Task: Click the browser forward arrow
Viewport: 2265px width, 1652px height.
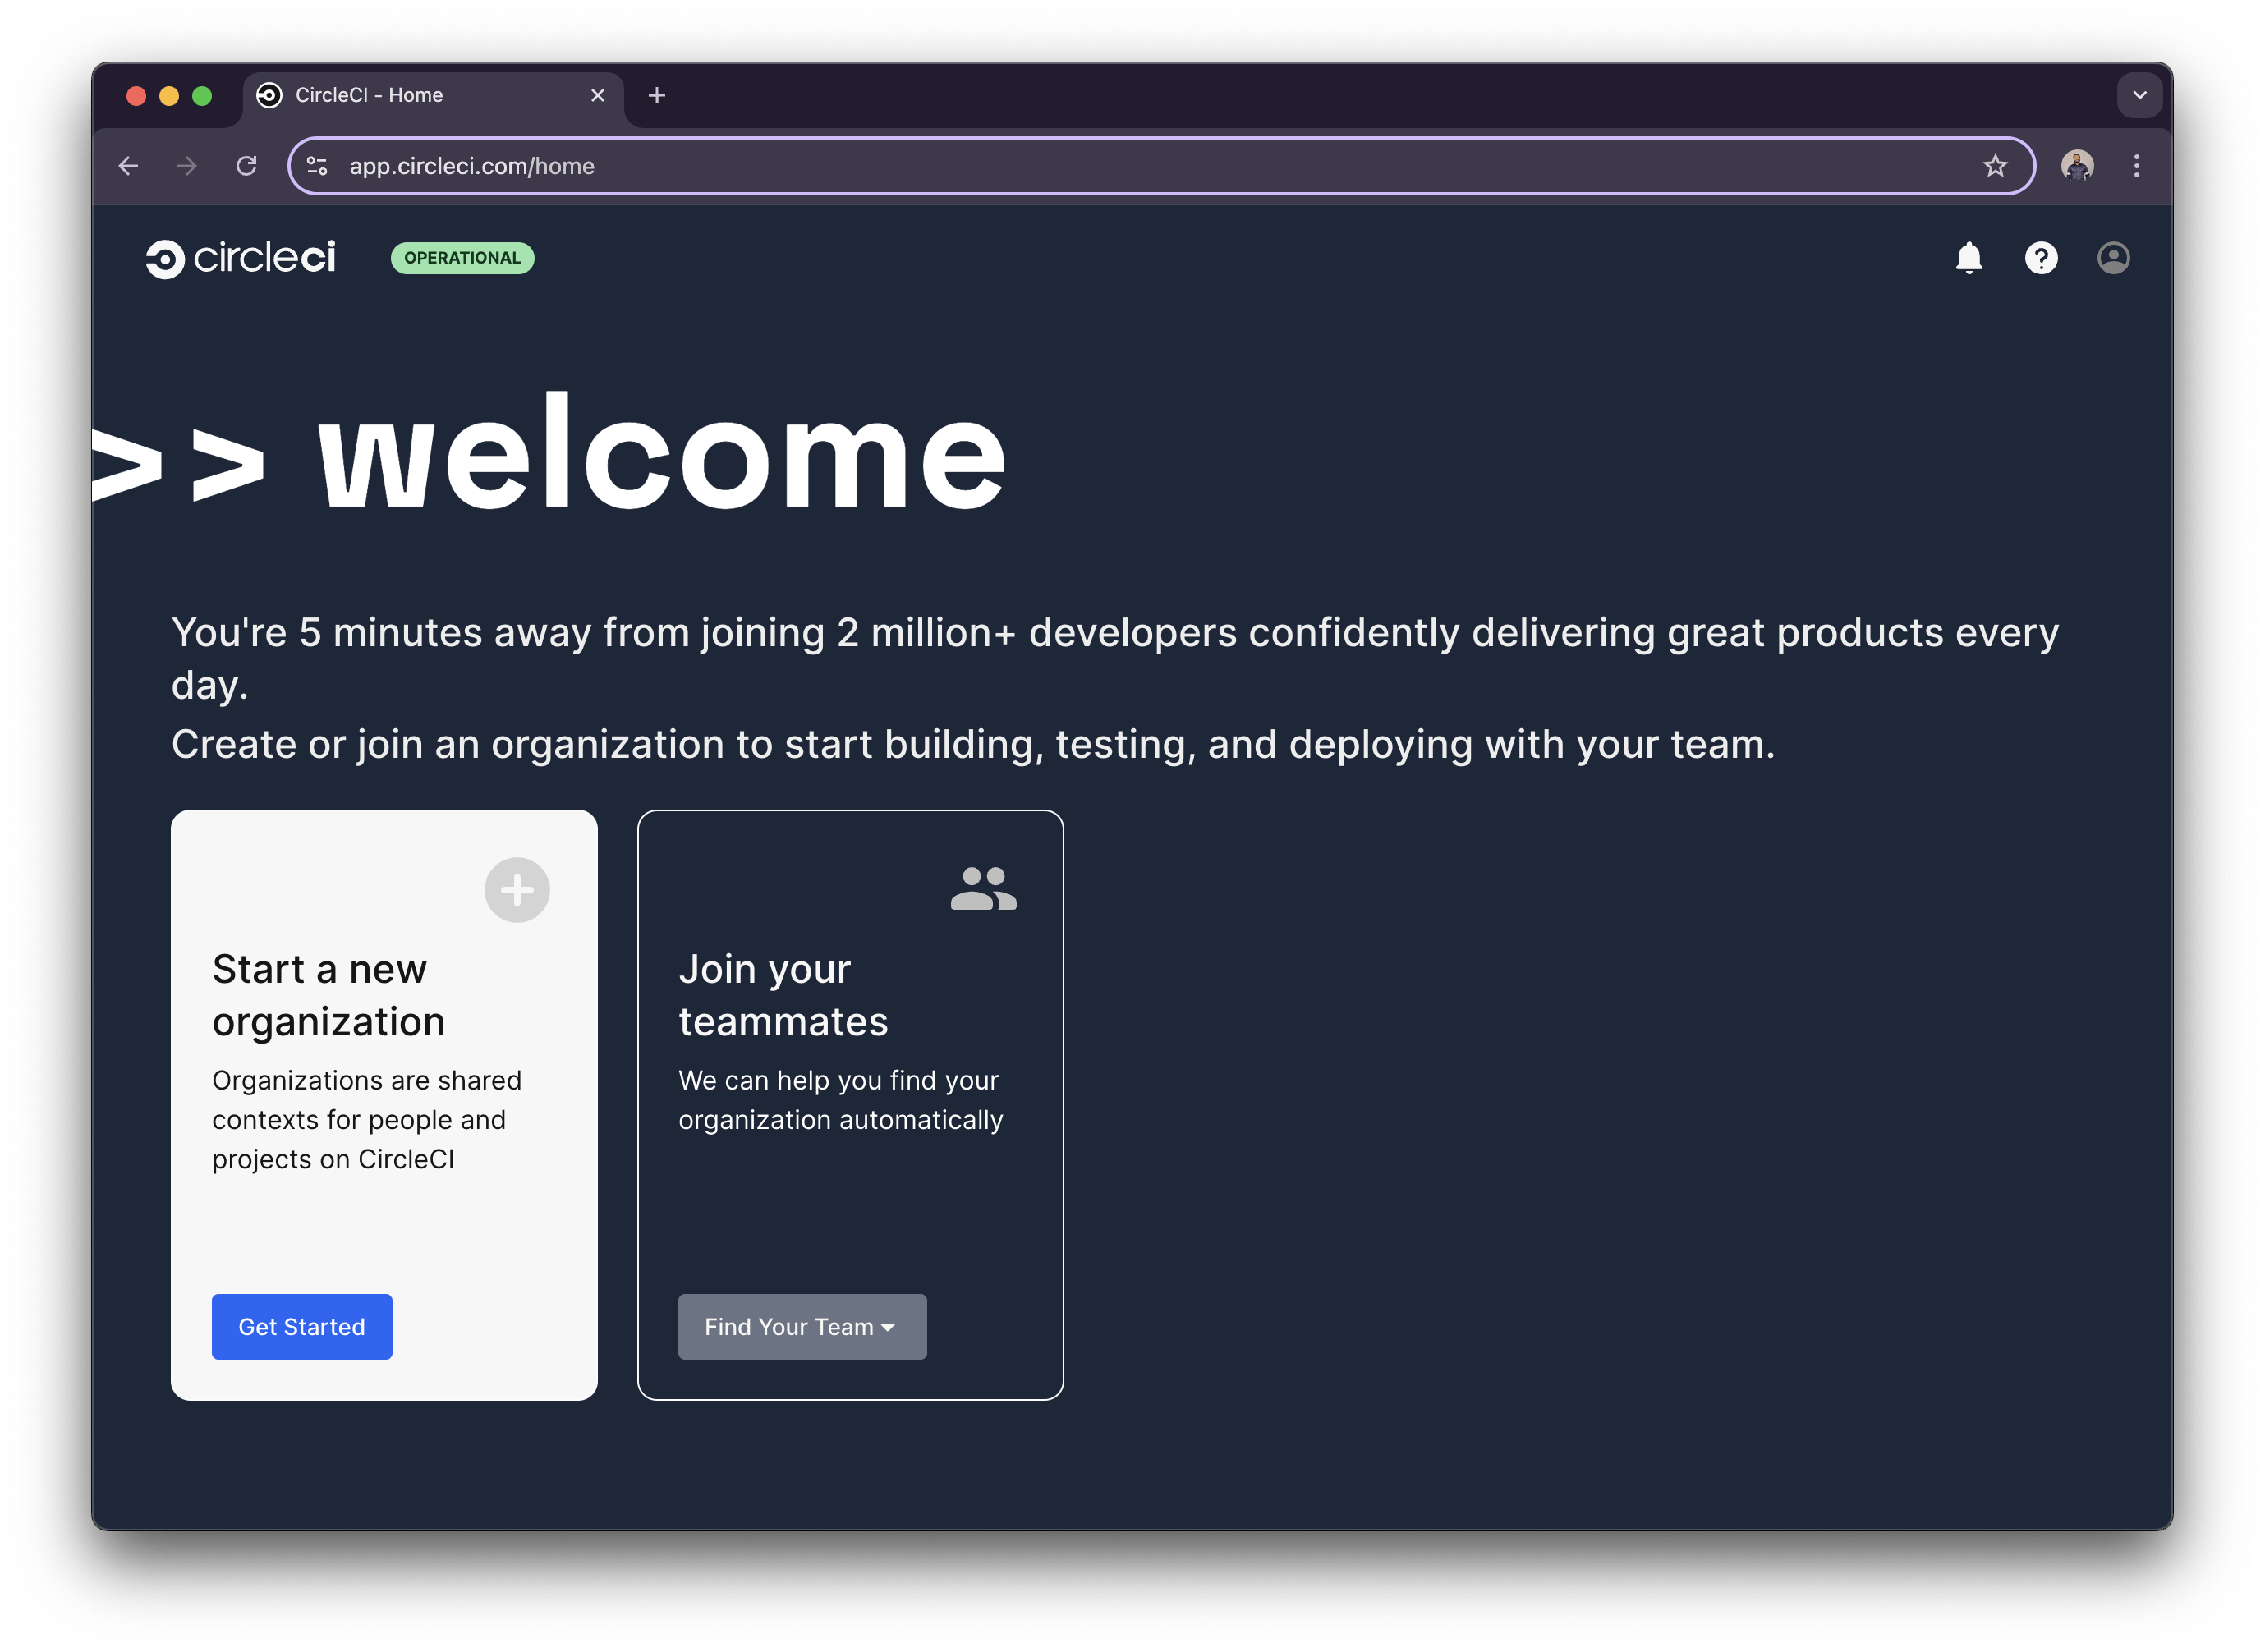Action: 187,166
